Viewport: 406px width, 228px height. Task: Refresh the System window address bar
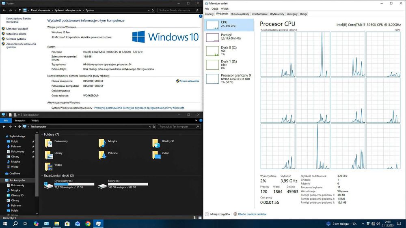(x=153, y=10)
